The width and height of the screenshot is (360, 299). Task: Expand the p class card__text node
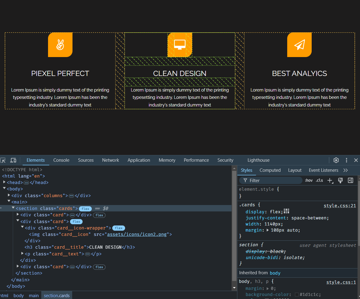pyautogui.click(x=22, y=254)
